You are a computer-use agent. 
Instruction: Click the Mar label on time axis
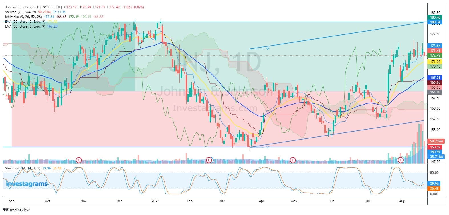[222, 201]
